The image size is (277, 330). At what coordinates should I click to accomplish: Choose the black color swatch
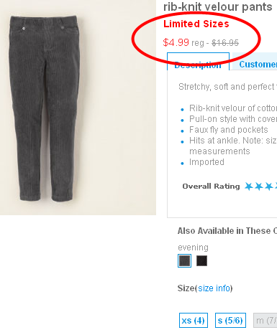point(201,260)
